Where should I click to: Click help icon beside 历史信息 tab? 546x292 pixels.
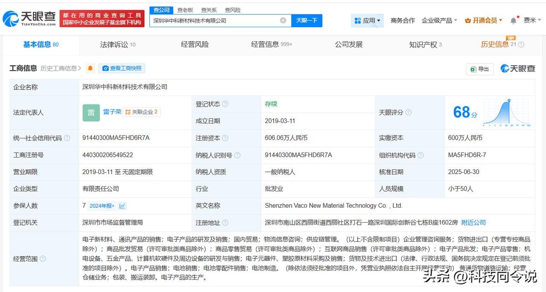(521, 44)
